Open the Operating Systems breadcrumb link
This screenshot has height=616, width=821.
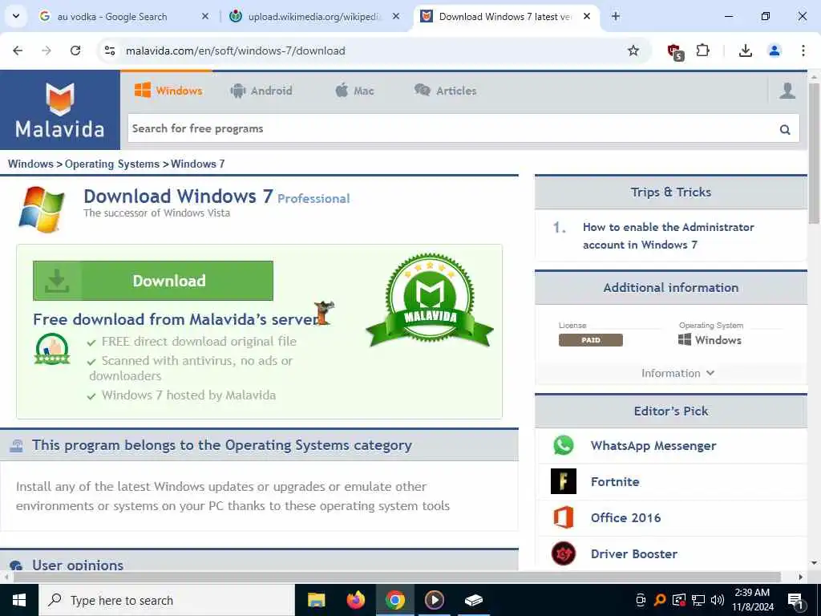[112, 164]
